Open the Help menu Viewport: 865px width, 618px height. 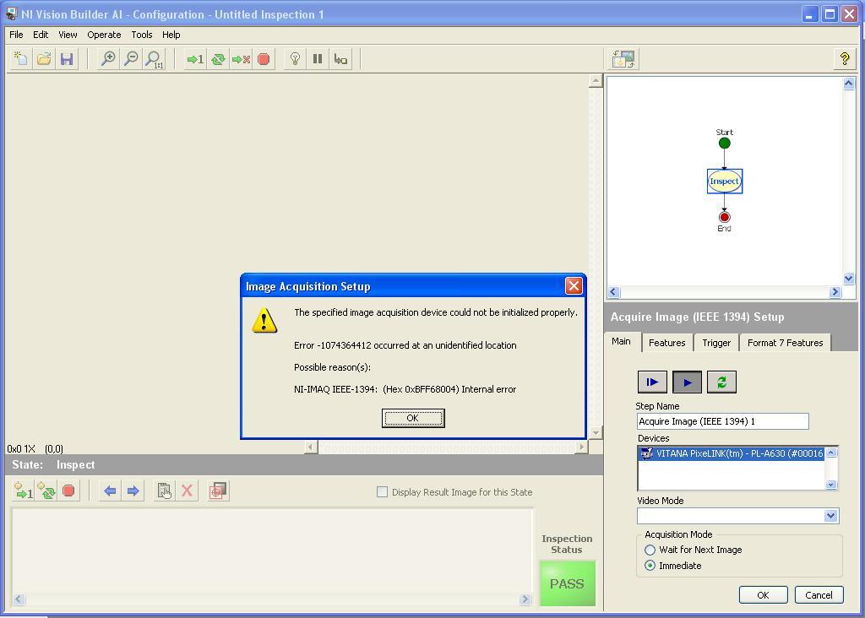click(171, 34)
